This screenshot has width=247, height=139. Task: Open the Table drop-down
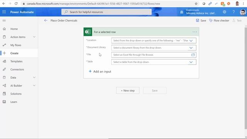(191, 62)
